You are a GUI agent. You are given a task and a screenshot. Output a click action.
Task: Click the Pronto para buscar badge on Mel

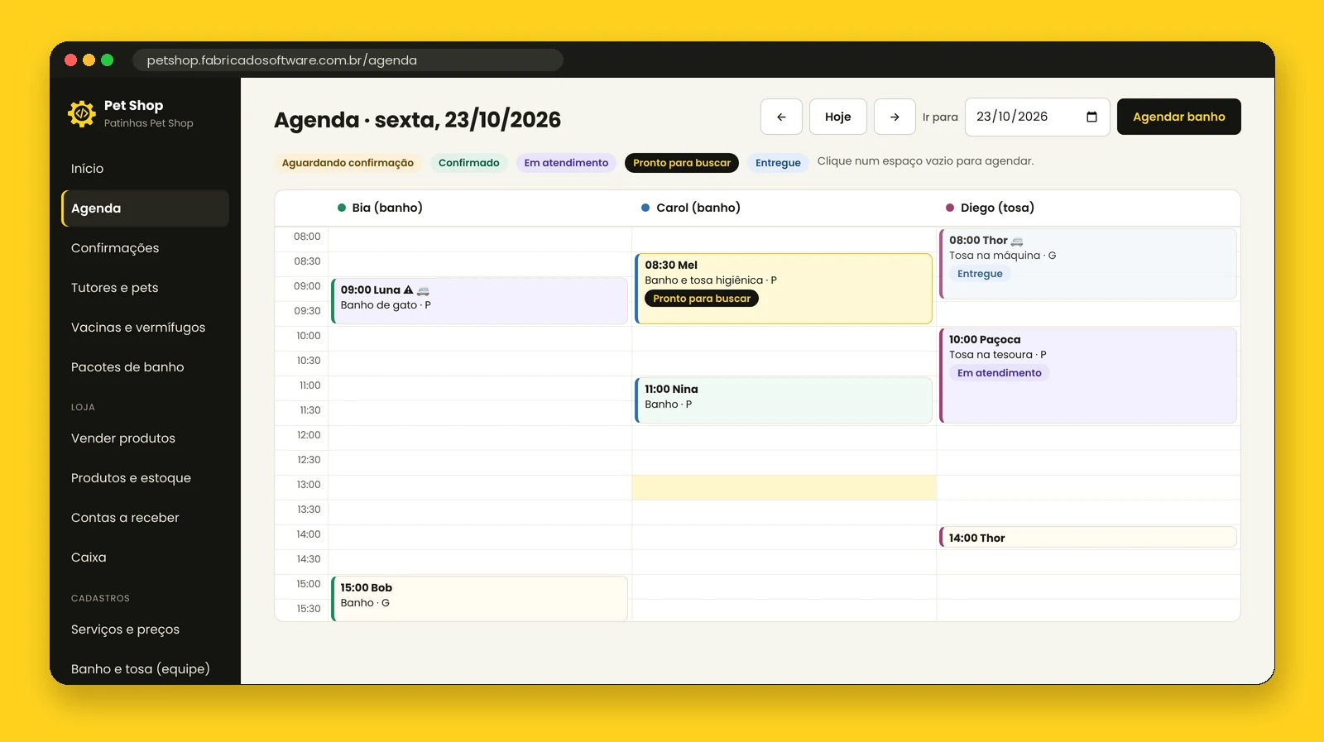tap(702, 299)
